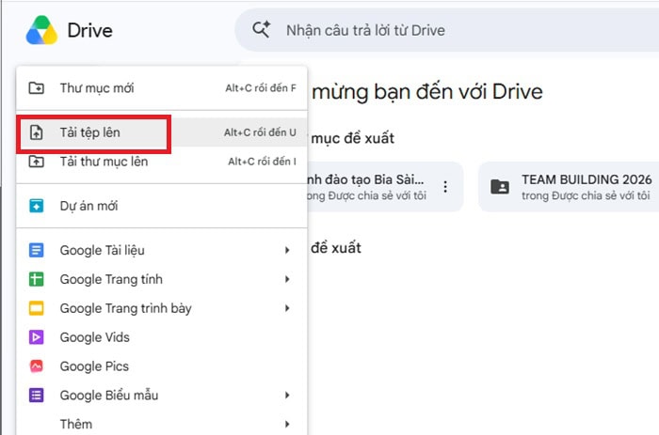This screenshot has height=435, width=659.
Task: Click the Google Pics icon
Action: tap(36, 366)
